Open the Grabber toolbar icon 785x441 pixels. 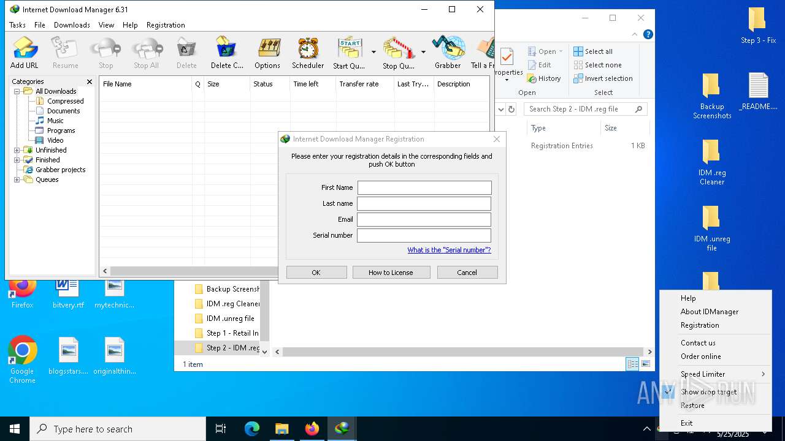pos(448,52)
